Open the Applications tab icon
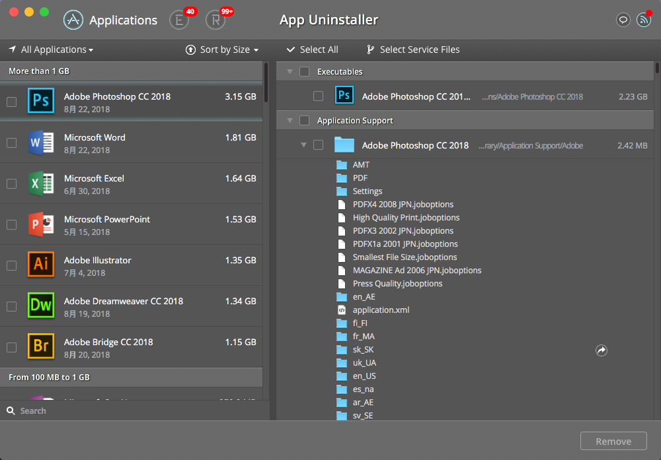This screenshot has height=460, width=661. [x=73, y=20]
